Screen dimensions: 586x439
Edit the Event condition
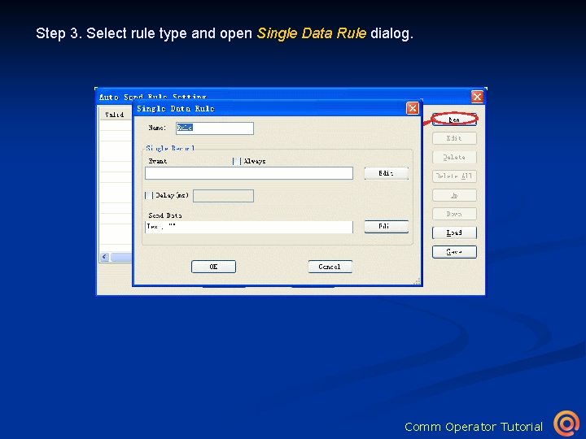(386, 173)
